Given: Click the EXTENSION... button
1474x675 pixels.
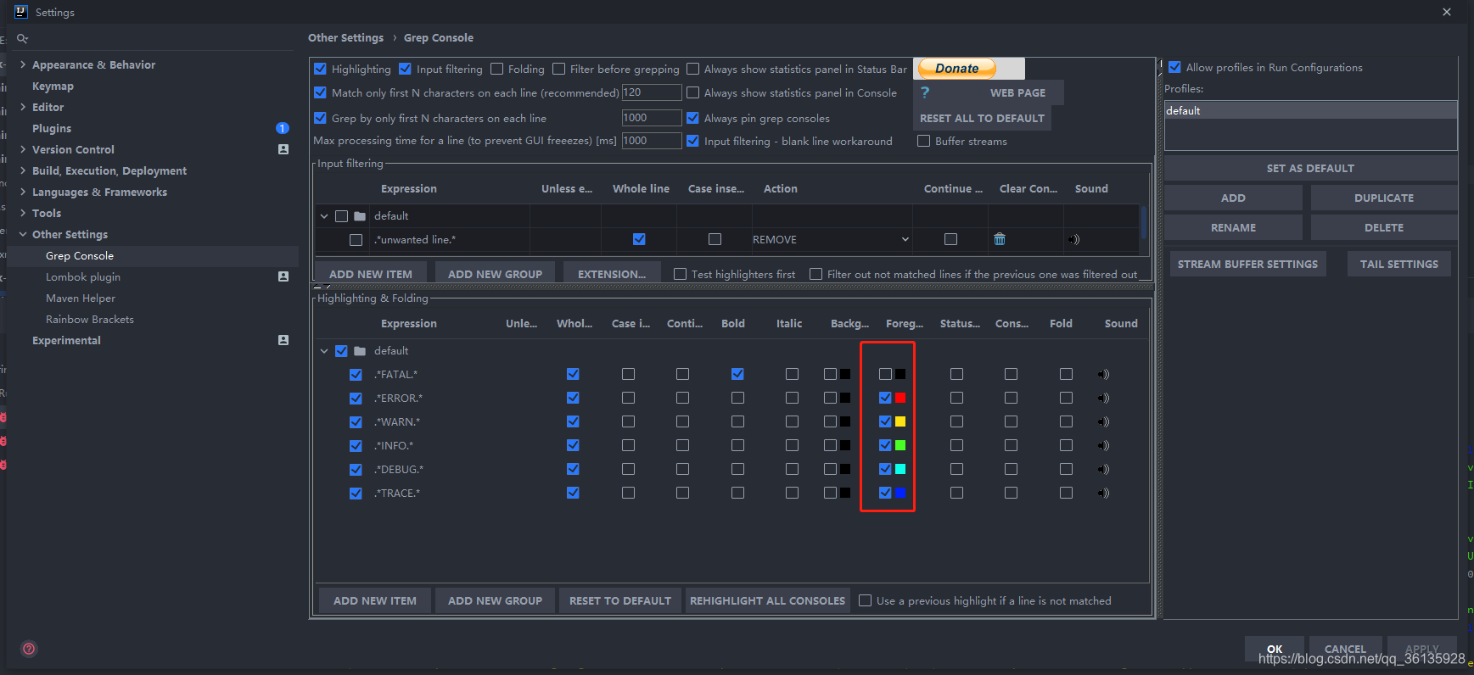Looking at the screenshot, I should [611, 274].
